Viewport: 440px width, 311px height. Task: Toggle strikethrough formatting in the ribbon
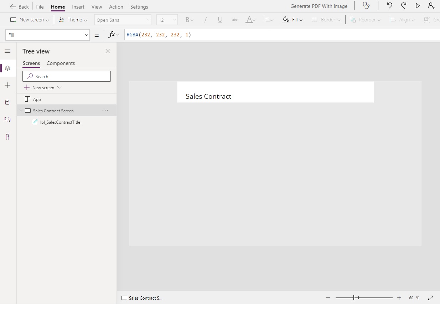234,20
